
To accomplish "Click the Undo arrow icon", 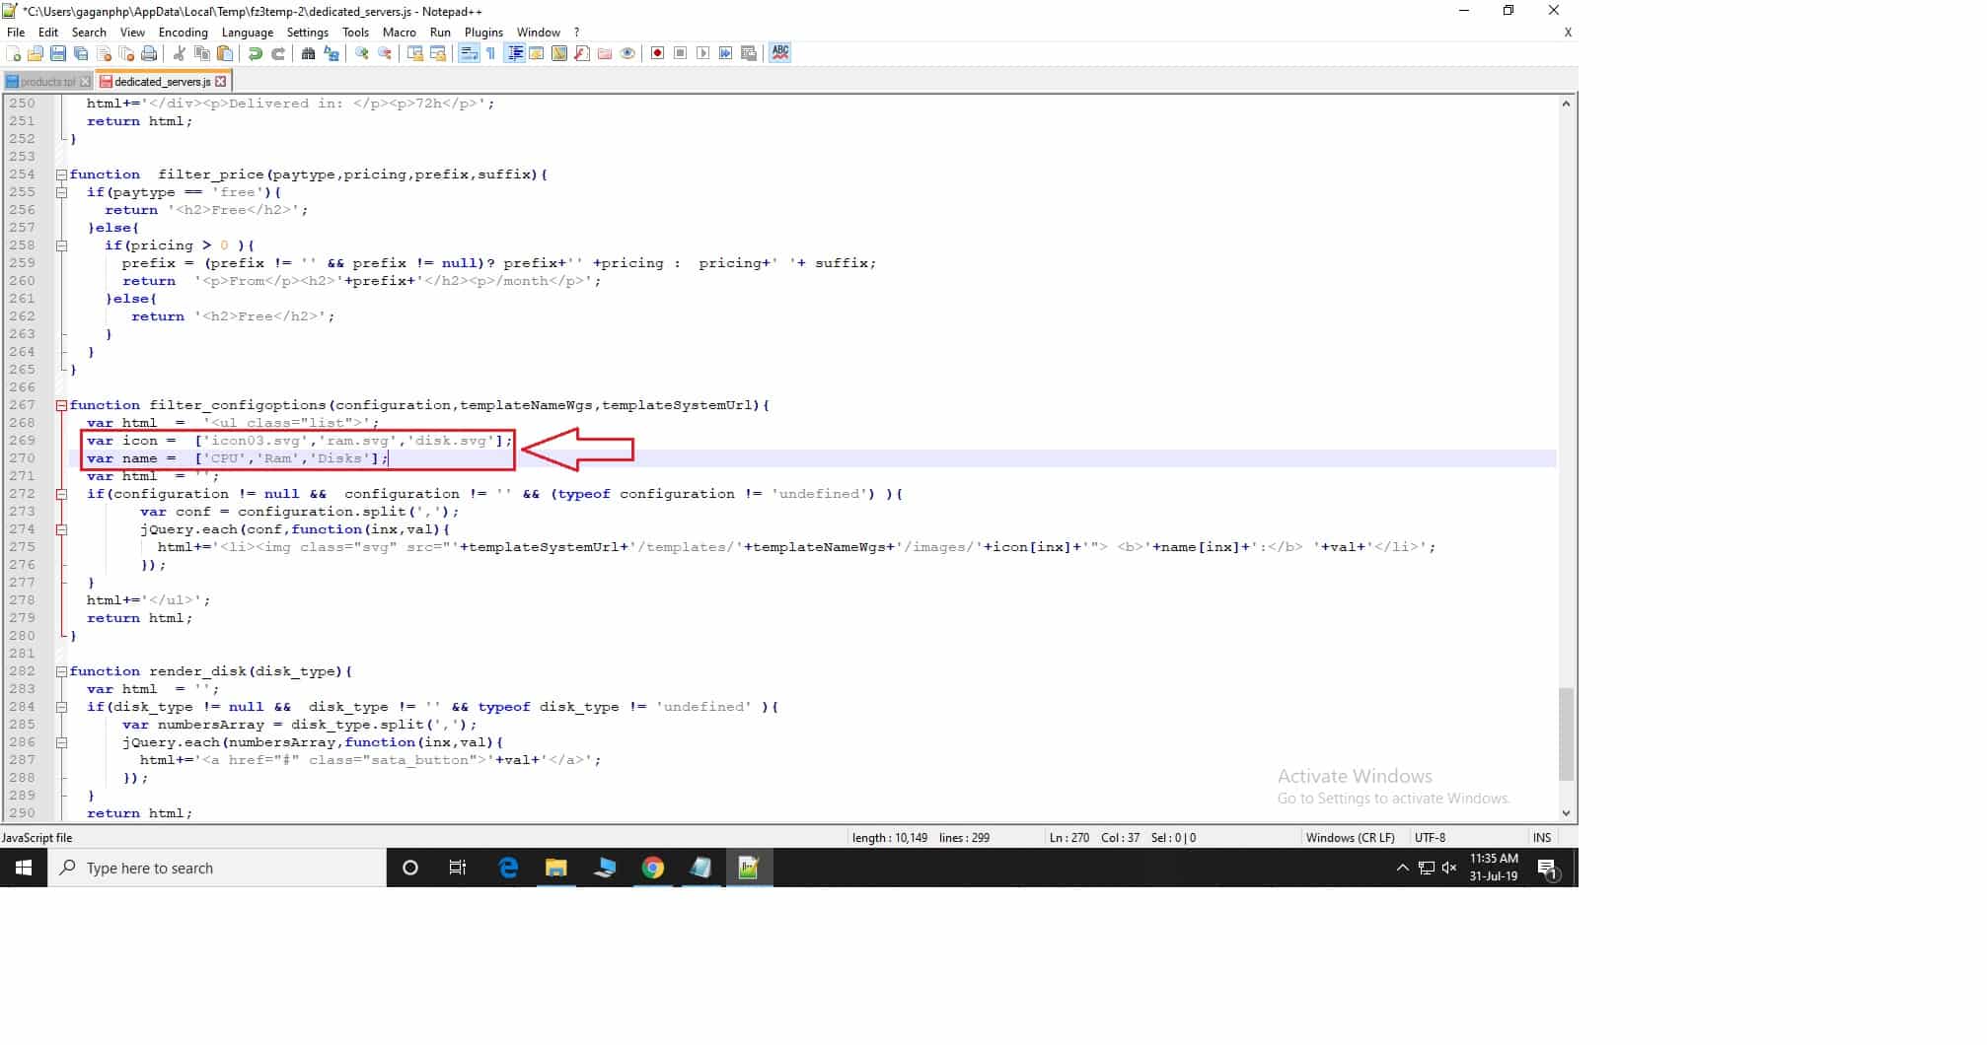I will pos(256,53).
